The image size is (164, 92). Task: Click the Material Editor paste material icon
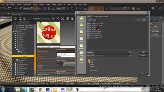tap(72, 19)
